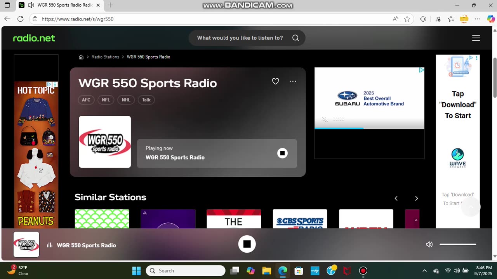497x279 pixels.
Task: Select the AFC tag
Action: [86, 100]
